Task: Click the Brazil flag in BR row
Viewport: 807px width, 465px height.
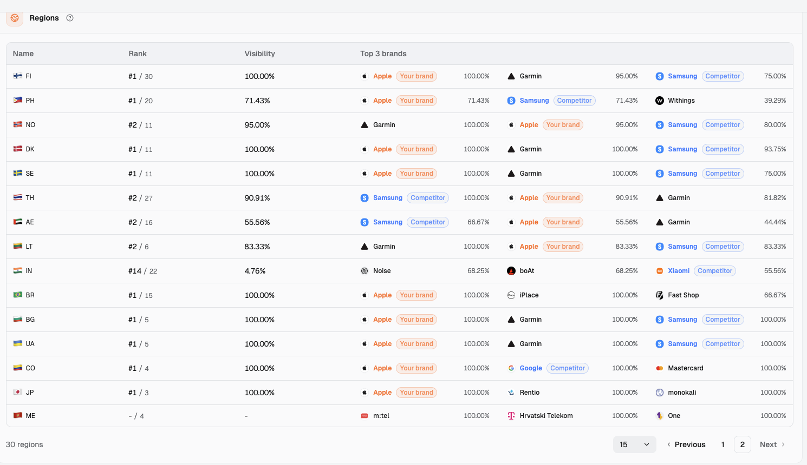Action: pos(18,295)
